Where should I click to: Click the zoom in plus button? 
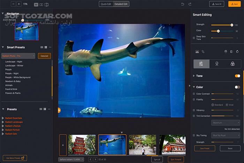(x=19, y=4)
